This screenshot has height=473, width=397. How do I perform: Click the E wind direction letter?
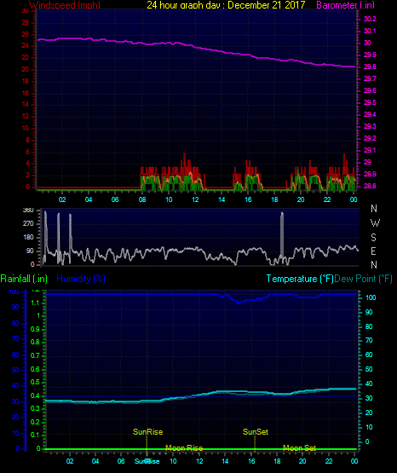tap(373, 251)
